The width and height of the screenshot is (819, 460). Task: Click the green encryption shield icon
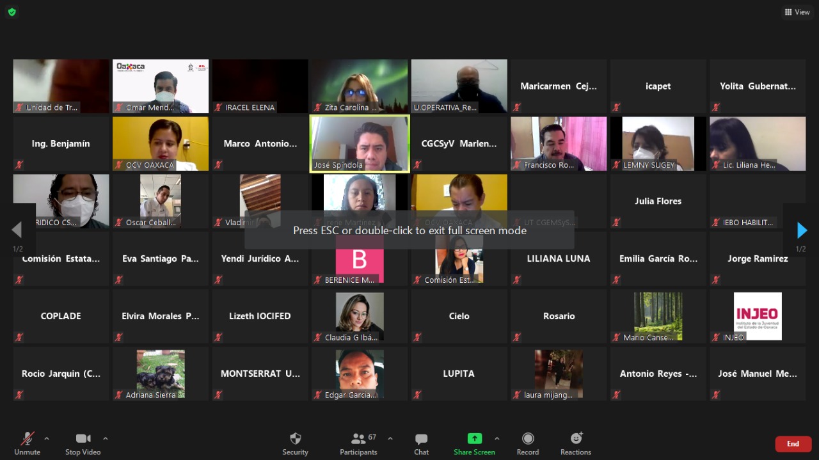(x=12, y=12)
